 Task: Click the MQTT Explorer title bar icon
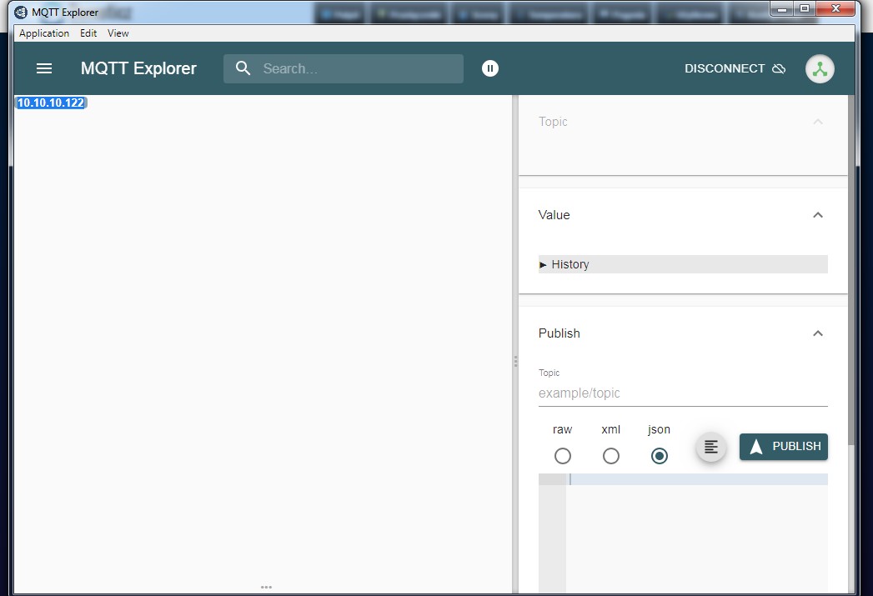[21, 12]
